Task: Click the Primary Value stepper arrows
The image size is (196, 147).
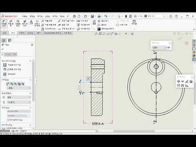Action: pyautogui.click(x=29, y=116)
